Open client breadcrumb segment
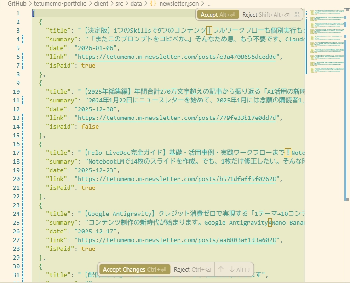Image resolution: width=350 pixels, height=283 pixels. coord(101,4)
